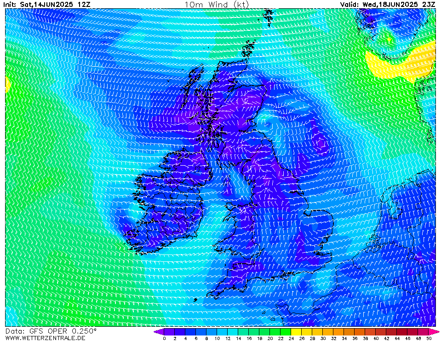This screenshot has height=341, width=441.
Task: Click the orange 32–34 kt legend swatch
Action: pyautogui.click(x=338, y=332)
